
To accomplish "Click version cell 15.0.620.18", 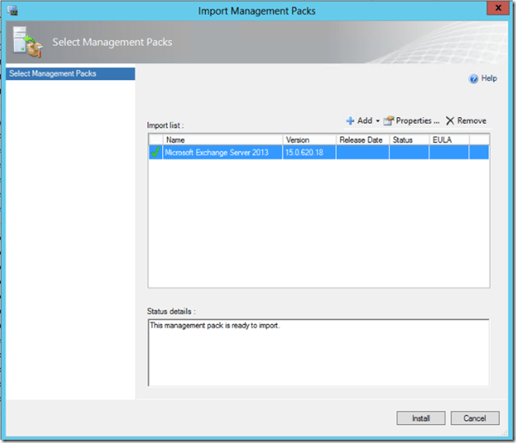I will coord(308,152).
